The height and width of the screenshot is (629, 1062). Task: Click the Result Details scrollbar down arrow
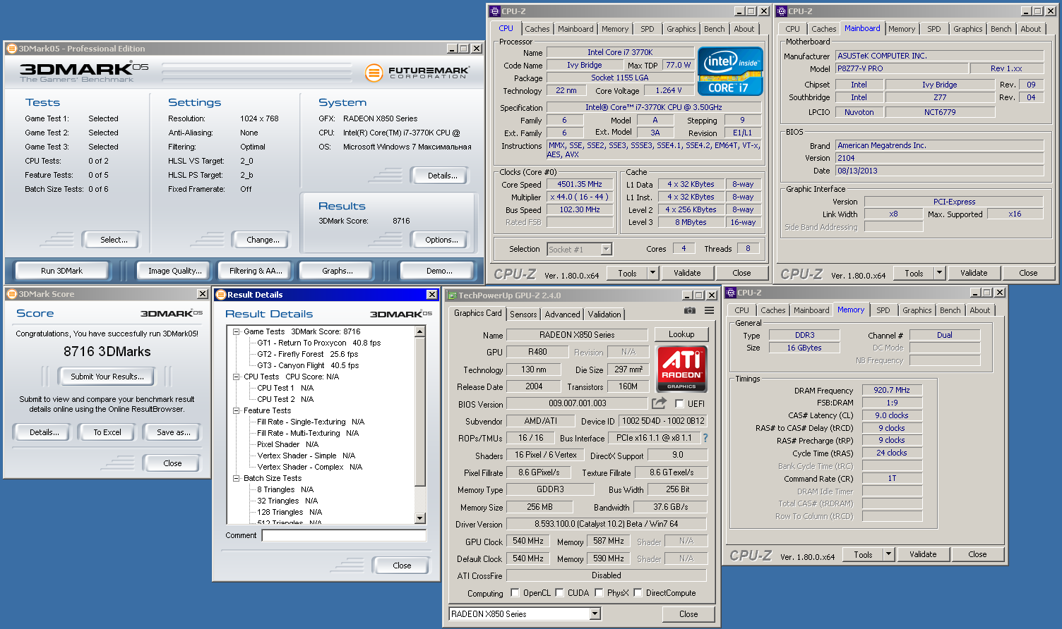(420, 518)
